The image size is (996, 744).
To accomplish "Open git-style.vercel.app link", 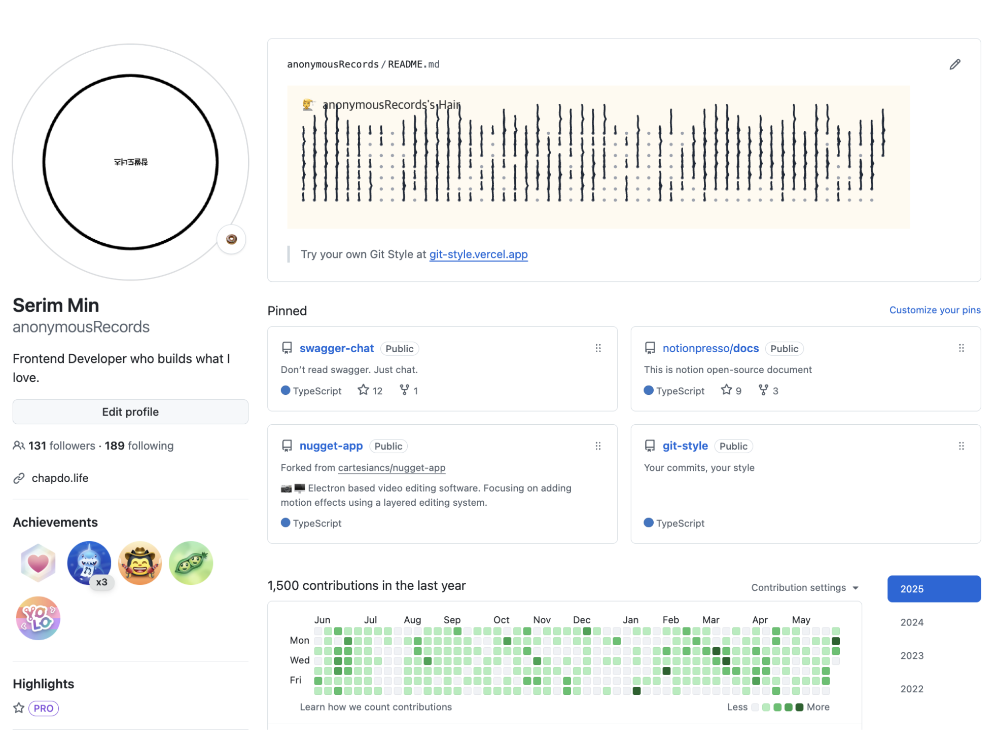I will 478,254.
